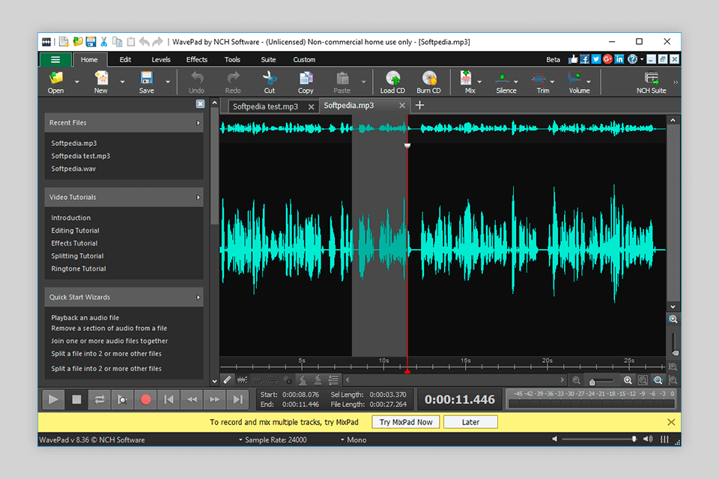Switch to the Custom ribbon tab
Viewport: 719px width, 479px height.
(304, 60)
